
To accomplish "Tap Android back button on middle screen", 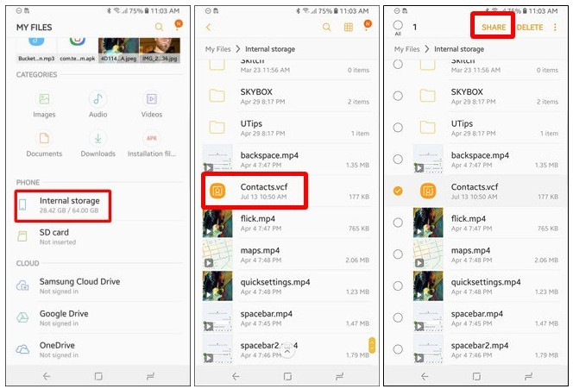I will click(236, 376).
